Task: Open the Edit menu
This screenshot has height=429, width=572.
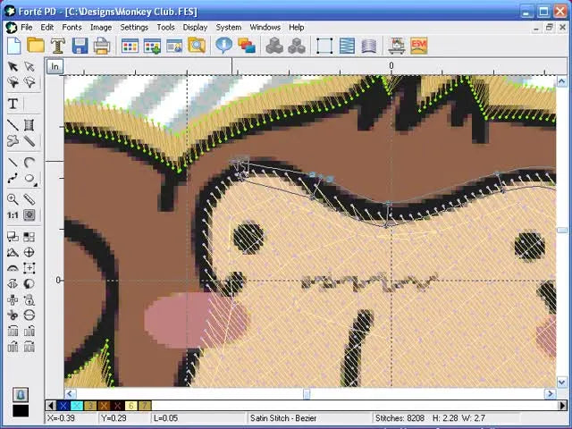Action: pos(47,28)
